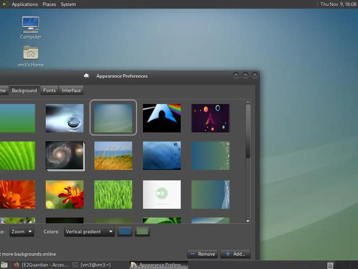Screen dimensions: 358x269
Task: Click the hand icon in the Appearance Preferences title bar
Action: (x=86, y=76)
